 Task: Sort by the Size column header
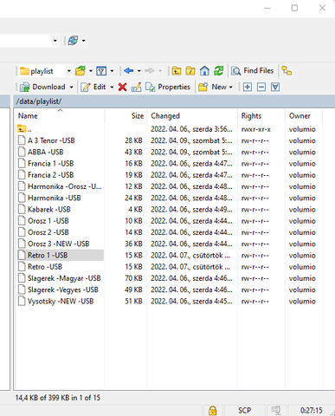(126, 116)
